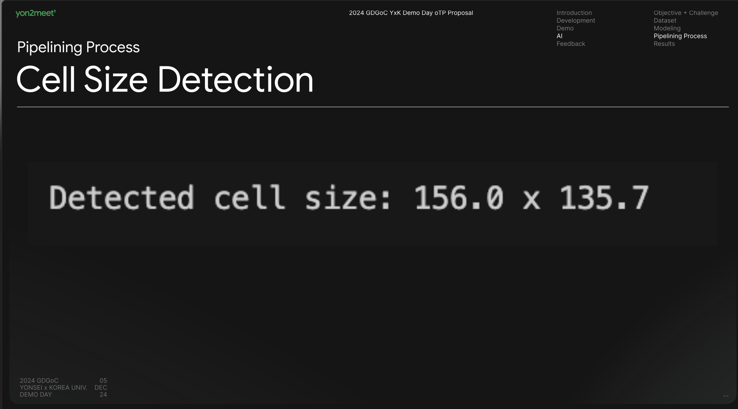Viewport: 738px width, 409px height.
Task: Open the Results subsection
Action: click(x=664, y=44)
